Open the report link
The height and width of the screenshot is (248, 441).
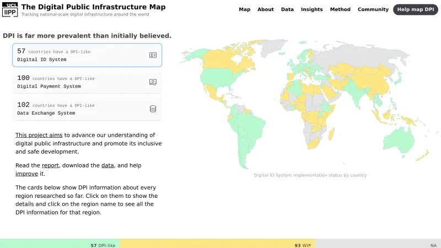50,165
